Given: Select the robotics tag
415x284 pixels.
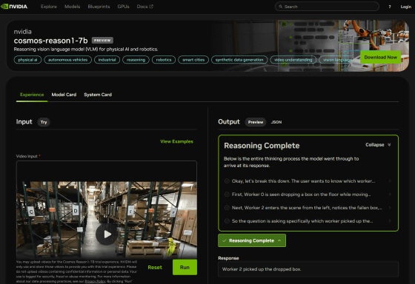Looking at the screenshot, I should (164, 60).
